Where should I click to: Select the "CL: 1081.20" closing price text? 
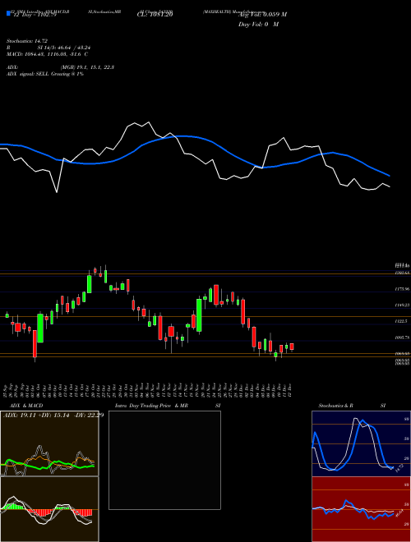tap(155, 14)
